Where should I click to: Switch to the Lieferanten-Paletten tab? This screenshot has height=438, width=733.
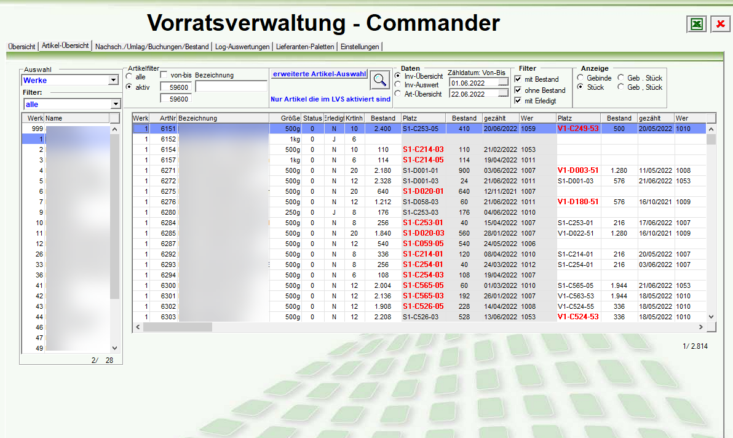pos(305,47)
